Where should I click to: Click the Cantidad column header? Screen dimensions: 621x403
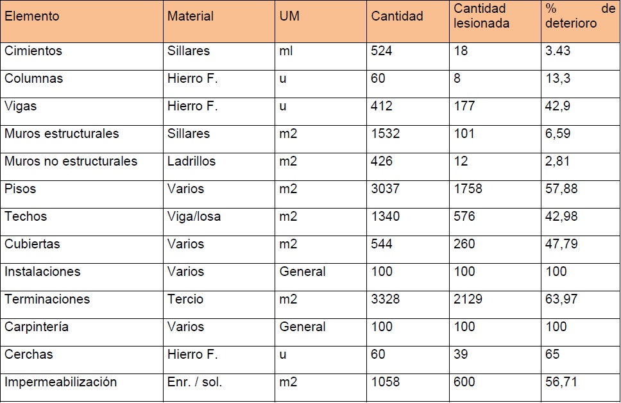tap(397, 16)
